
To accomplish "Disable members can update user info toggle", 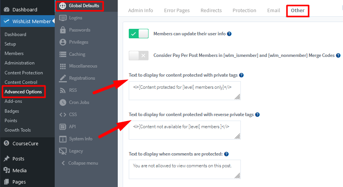I will pos(139,34).
